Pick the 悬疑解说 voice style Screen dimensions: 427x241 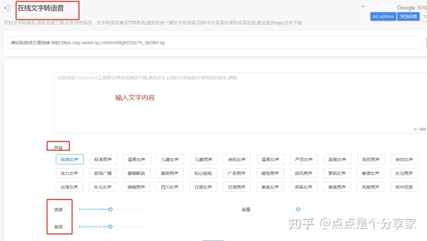(x=136, y=173)
